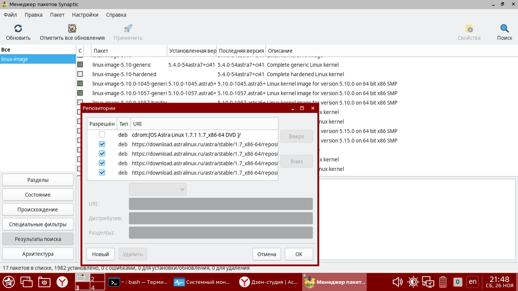Open Astra Linux start menu star icon
Image resolution: width=518 pixels, height=291 pixels.
pos(9,282)
